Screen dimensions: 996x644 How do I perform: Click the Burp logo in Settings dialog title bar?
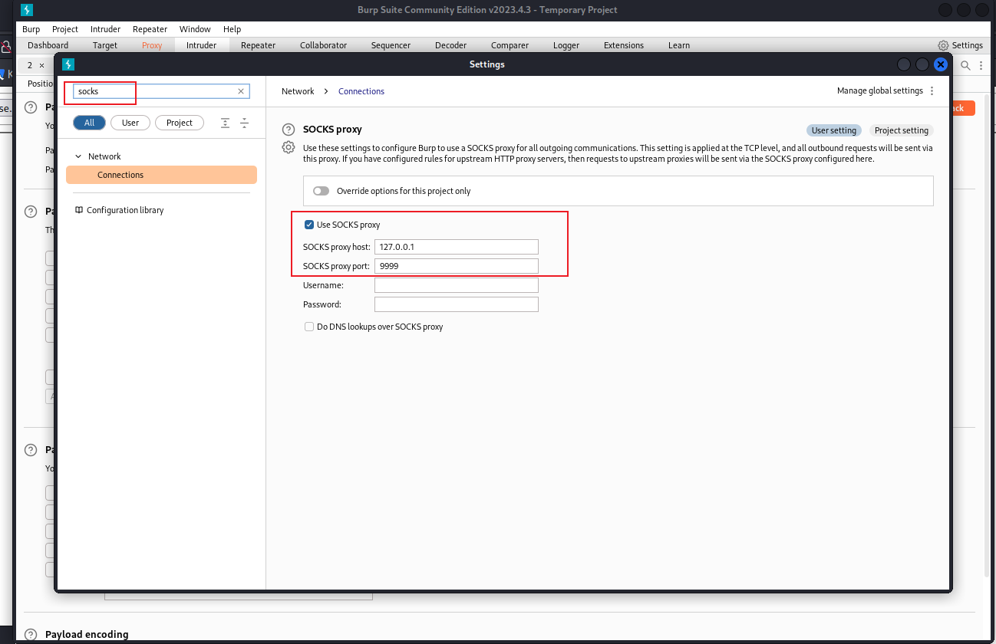68,64
